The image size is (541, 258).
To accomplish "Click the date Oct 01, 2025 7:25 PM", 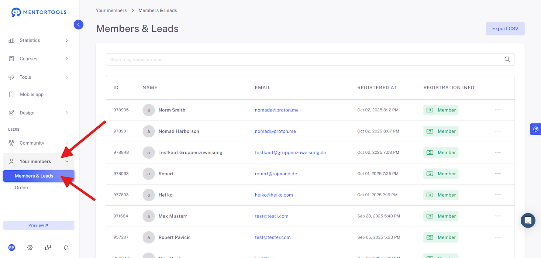I will [x=378, y=174].
